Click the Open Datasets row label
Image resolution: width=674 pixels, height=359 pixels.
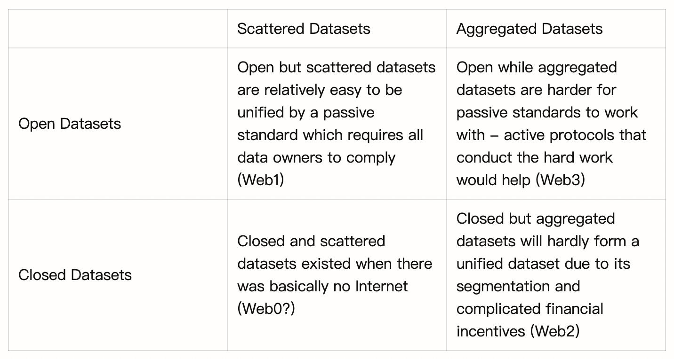coord(70,124)
